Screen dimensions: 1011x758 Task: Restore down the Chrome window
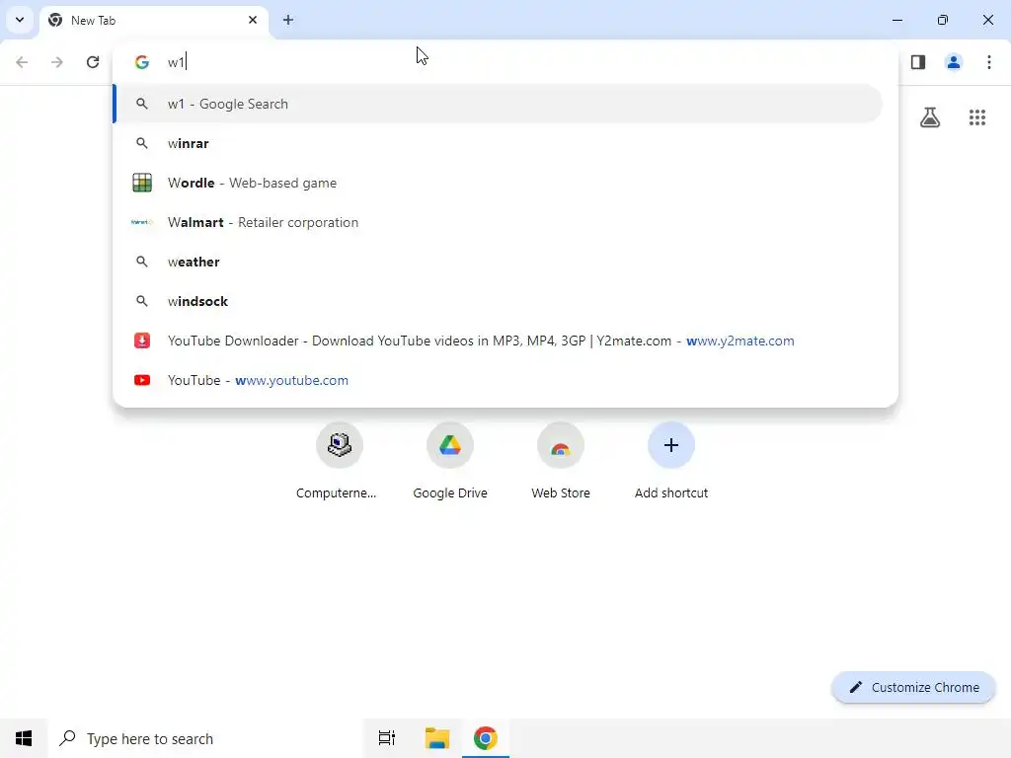point(943,20)
